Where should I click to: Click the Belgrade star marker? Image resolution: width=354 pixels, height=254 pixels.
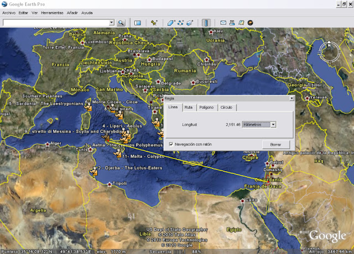coord(158,82)
